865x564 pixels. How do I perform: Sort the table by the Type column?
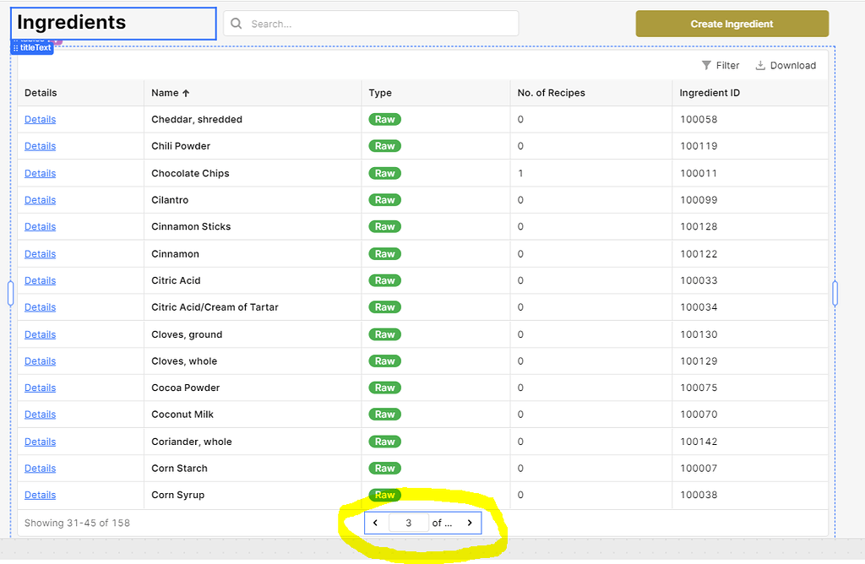pos(378,93)
